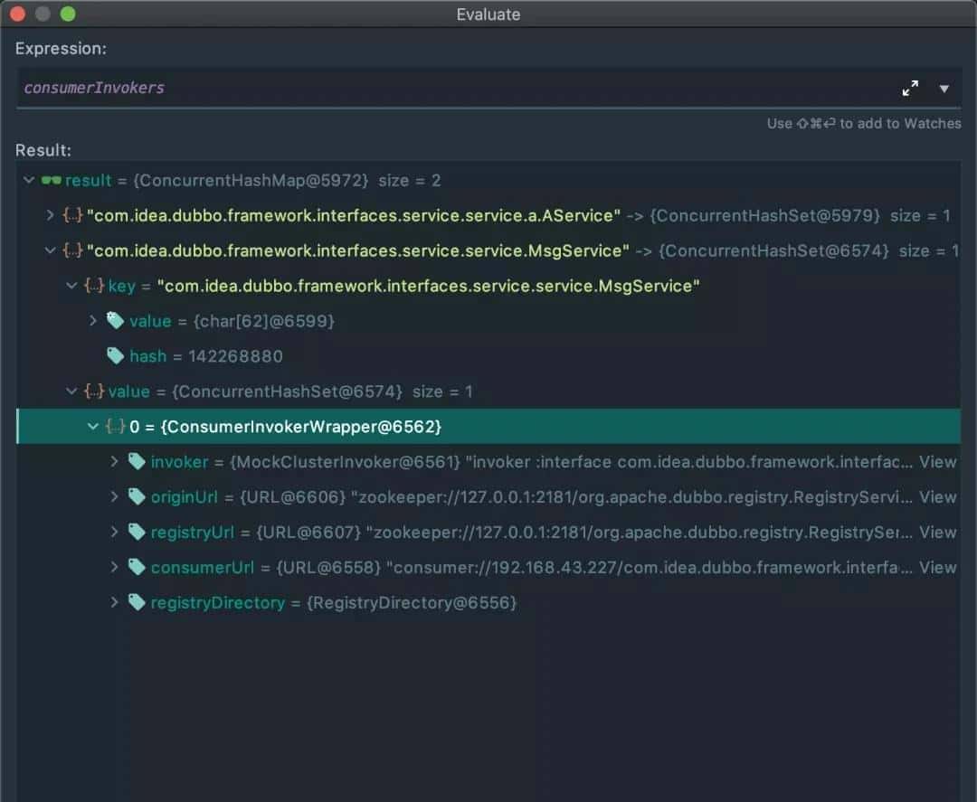The width and height of the screenshot is (977, 802).
Task: Expand the char[62] value node
Action: pyautogui.click(x=93, y=321)
